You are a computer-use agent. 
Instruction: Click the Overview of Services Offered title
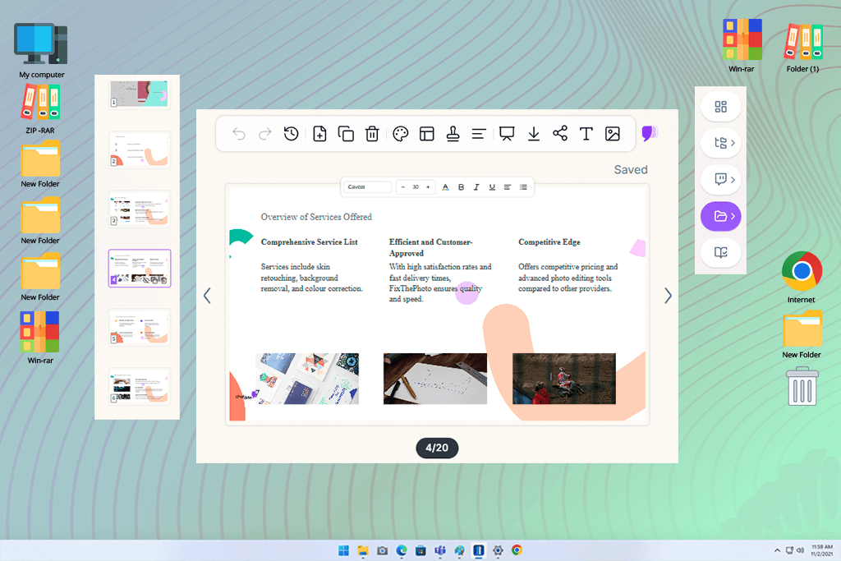[316, 217]
